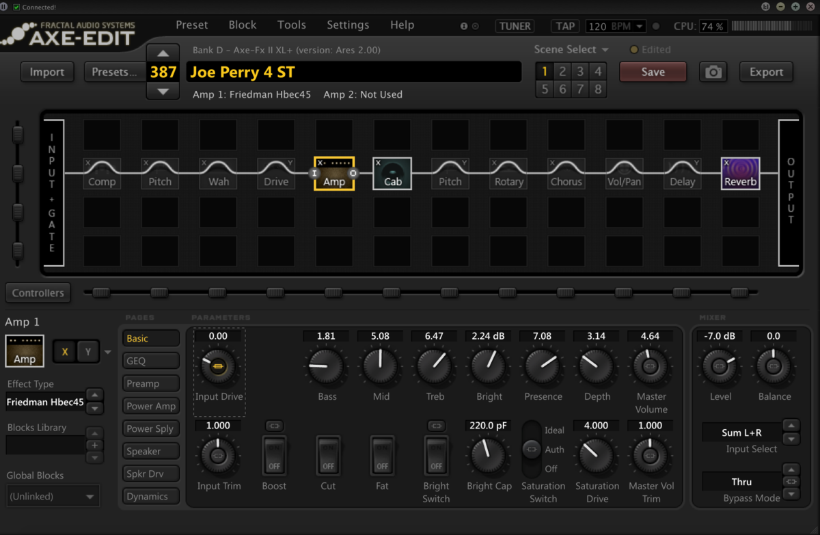Flip the Saturation Switch selector
The height and width of the screenshot is (535, 820).
pos(531,450)
